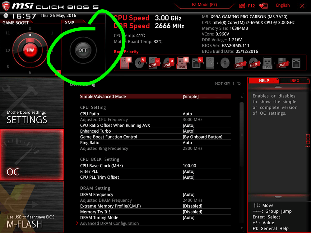Open the Enhanced Turbo [Auto] option

tap(155, 131)
